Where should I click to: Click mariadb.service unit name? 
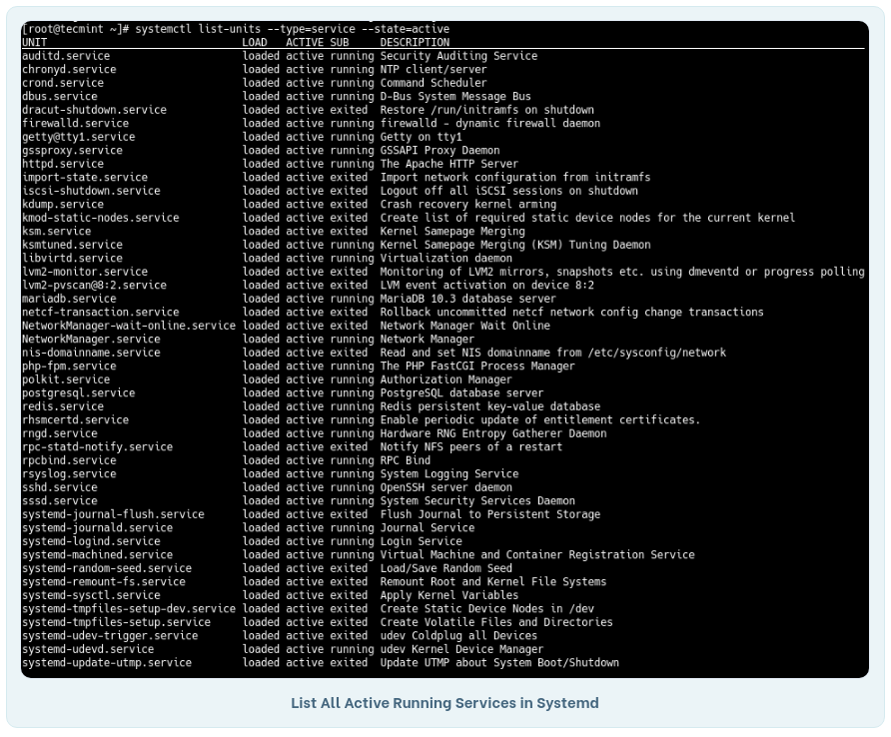(69, 299)
